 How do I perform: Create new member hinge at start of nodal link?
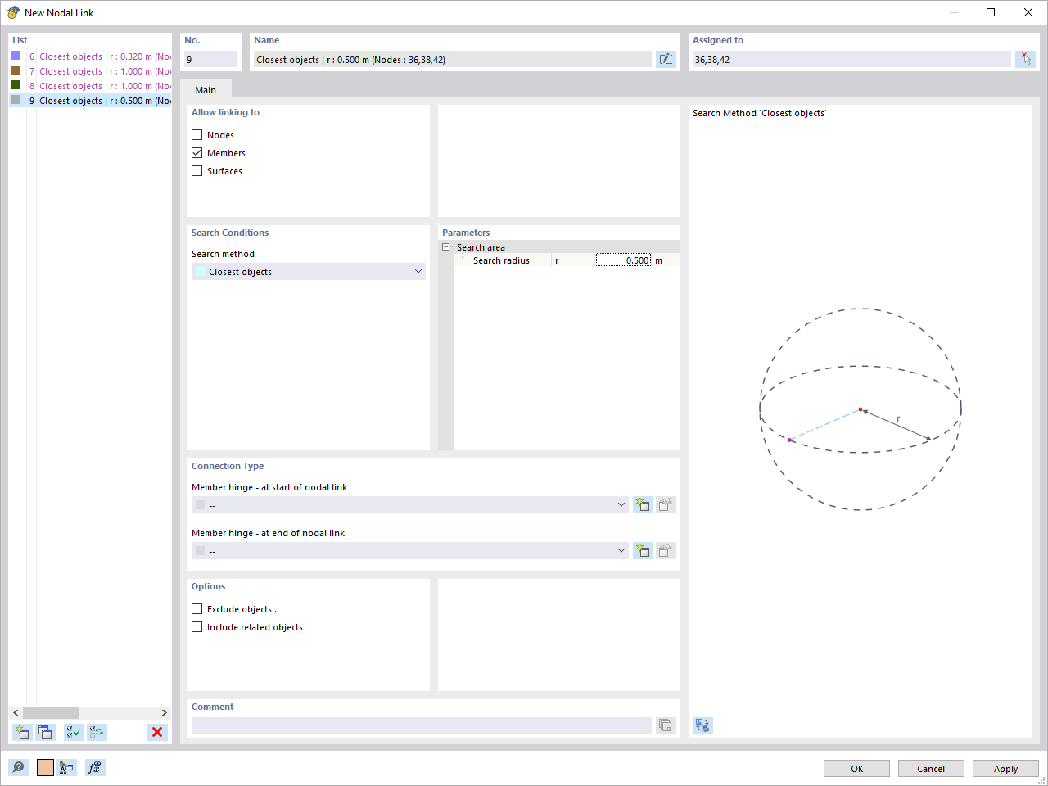tap(643, 504)
